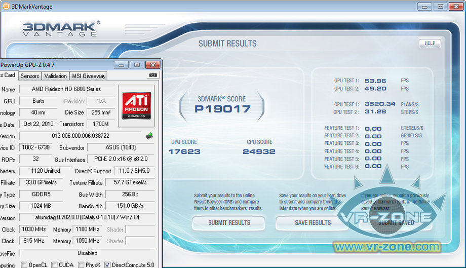This screenshot has height=268, width=466.
Task: Click the BIOS version field 013.006.000.006.038722
Action: pyautogui.click(x=81, y=136)
